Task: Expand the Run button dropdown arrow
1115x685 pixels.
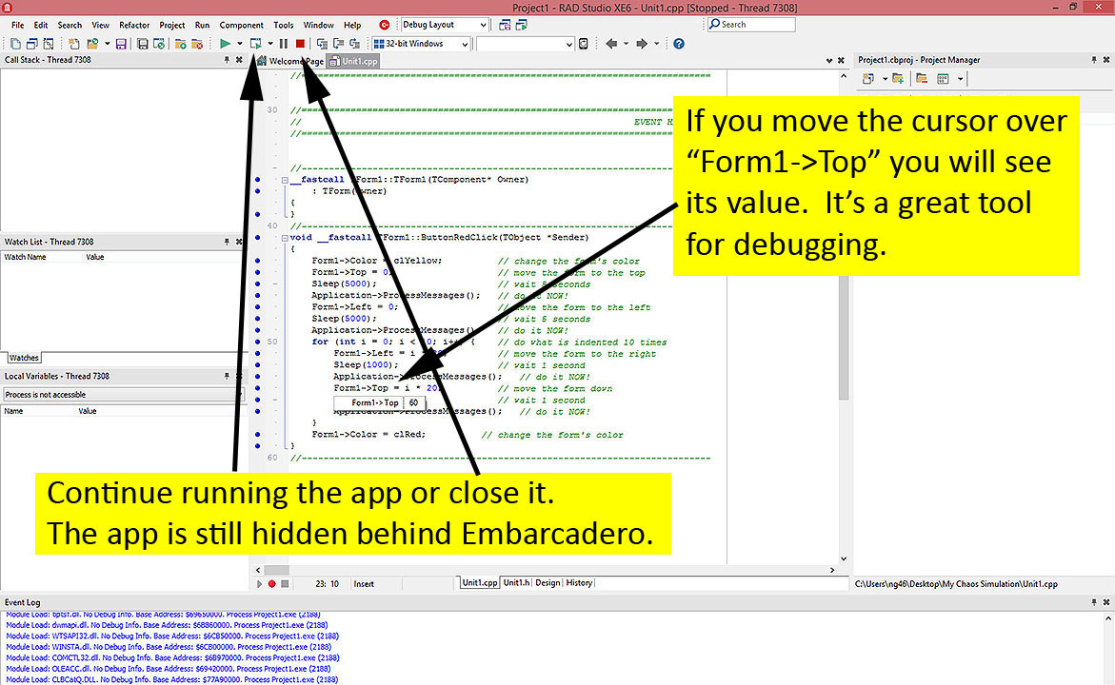Action: click(240, 44)
